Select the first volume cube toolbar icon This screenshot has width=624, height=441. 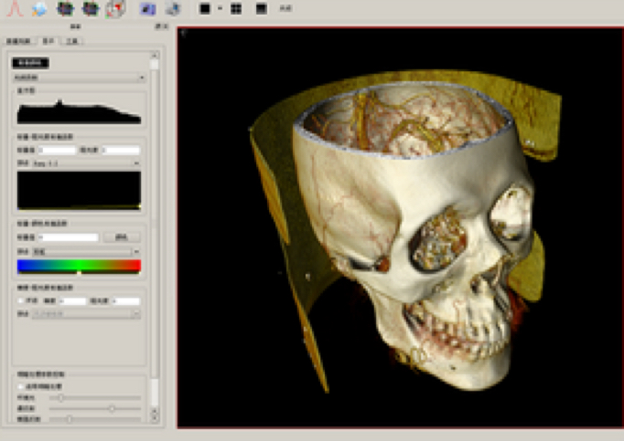tap(65, 9)
